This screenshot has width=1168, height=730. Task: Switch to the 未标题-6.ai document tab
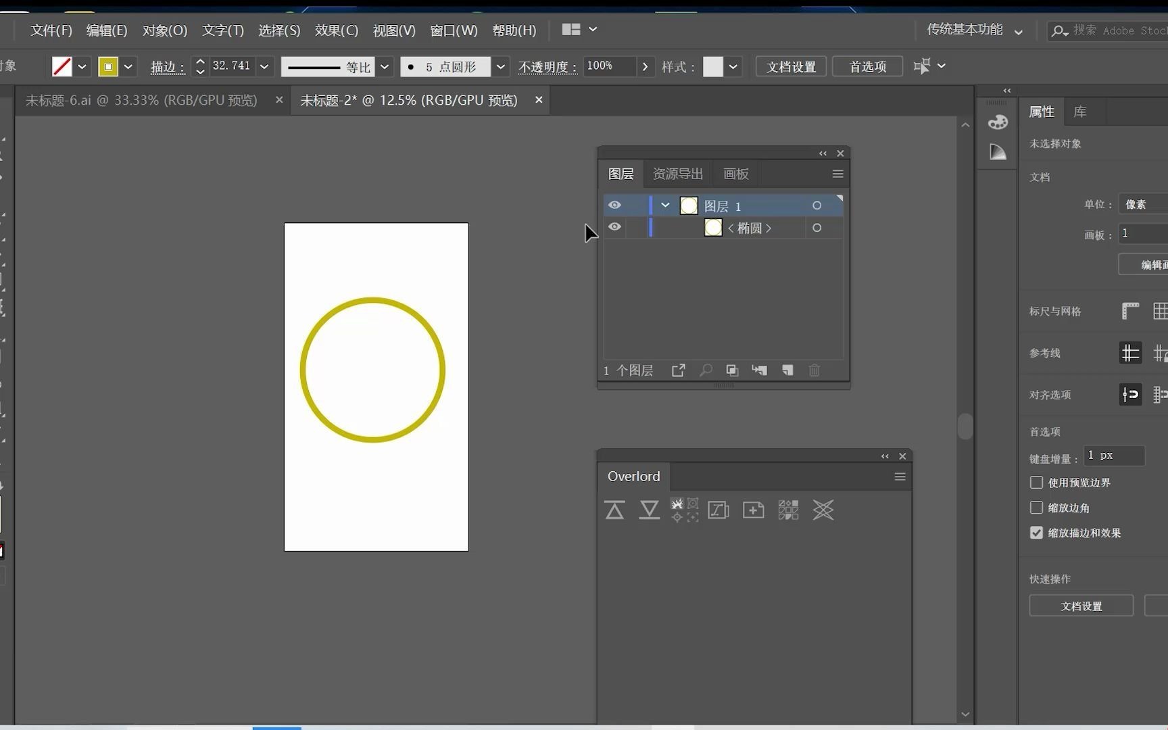[141, 100]
